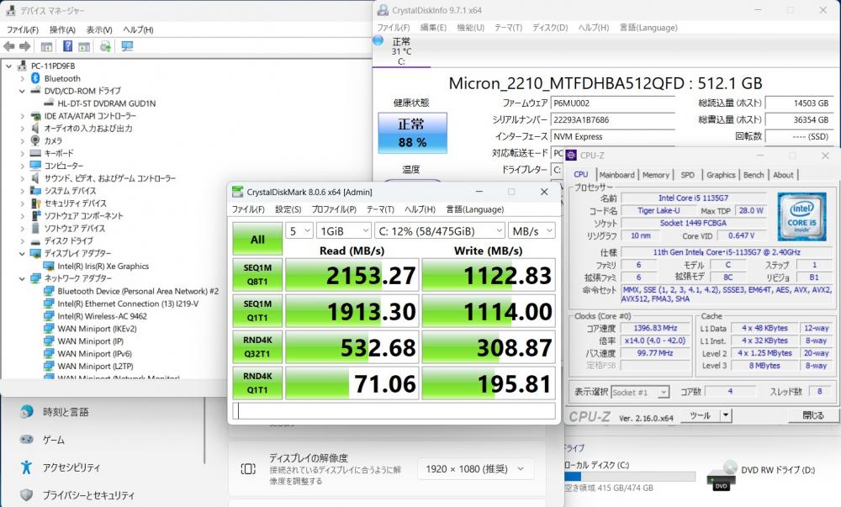841x507 pixels.
Task: Click the back arrow in Device Manager toolbar
Action: click(10, 46)
